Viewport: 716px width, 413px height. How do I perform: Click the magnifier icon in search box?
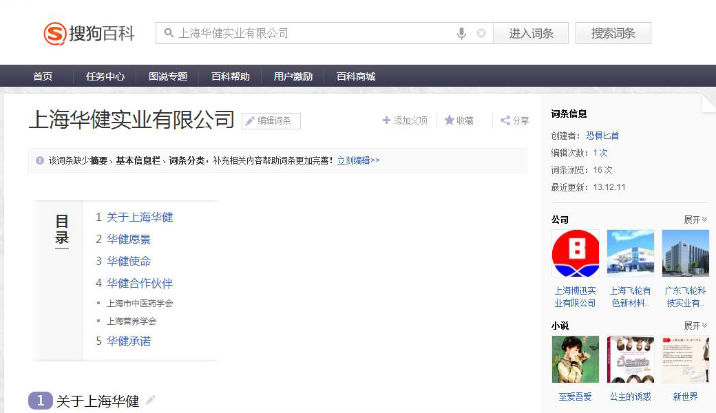click(169, 33)
